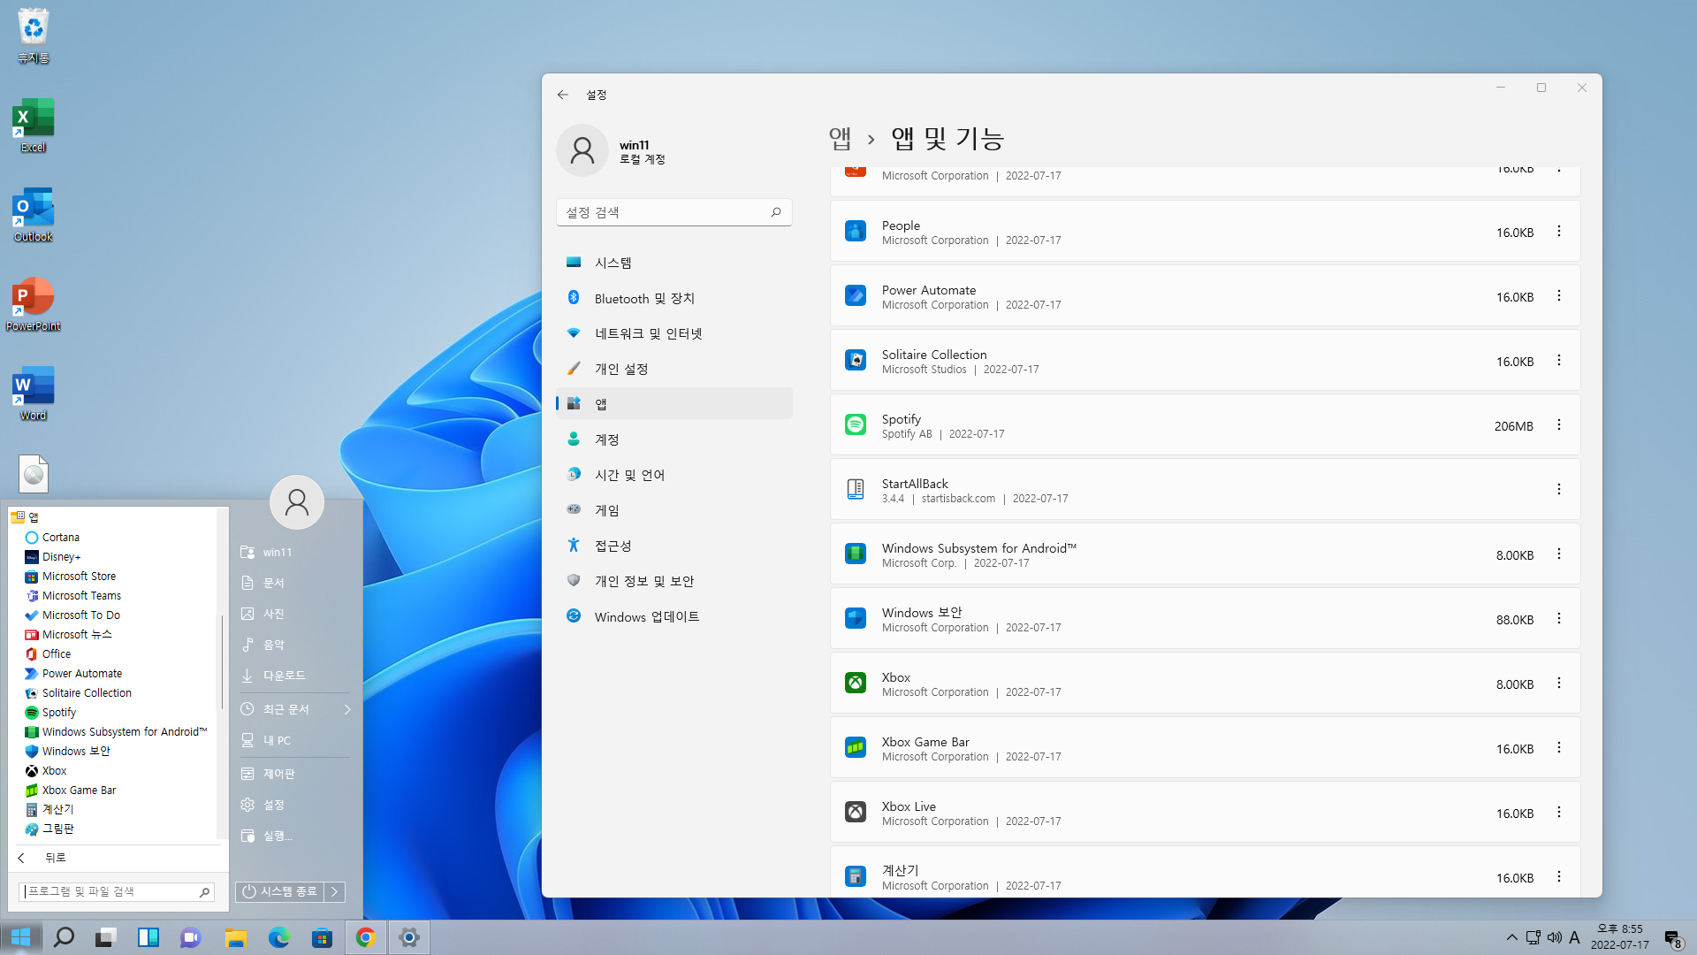Select 접근성 in settings sidebar
1697x955 pixels.
point(673,546)
